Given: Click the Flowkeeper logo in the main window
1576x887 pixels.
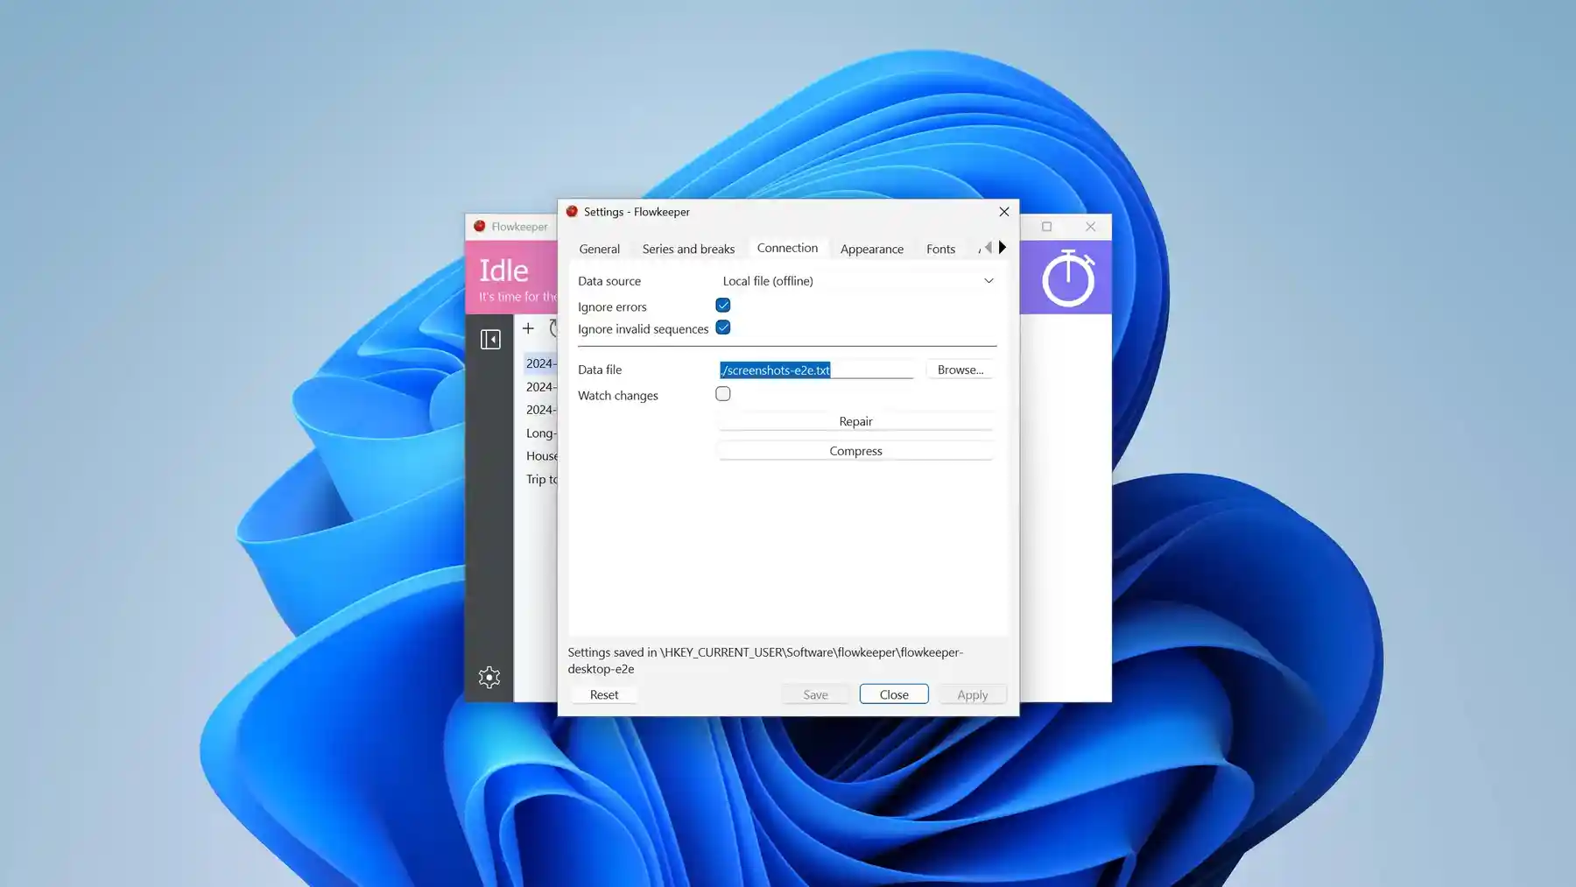Looking at the screenshot, I should 479,226.
